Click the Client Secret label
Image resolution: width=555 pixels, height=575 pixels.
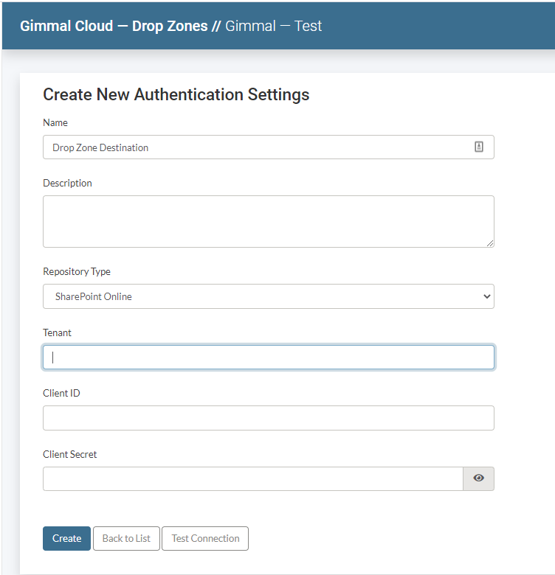[x=70, y=454]
